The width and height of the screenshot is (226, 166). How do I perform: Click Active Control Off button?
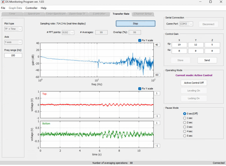coord(194,83)
